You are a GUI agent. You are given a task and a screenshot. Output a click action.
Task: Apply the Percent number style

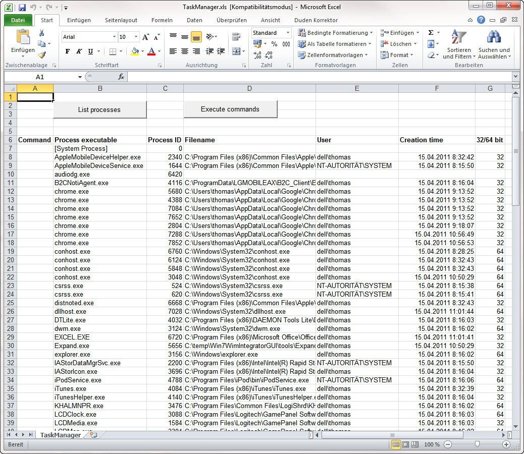274,44
